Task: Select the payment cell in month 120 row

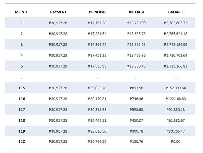Action: pos(58,141)
